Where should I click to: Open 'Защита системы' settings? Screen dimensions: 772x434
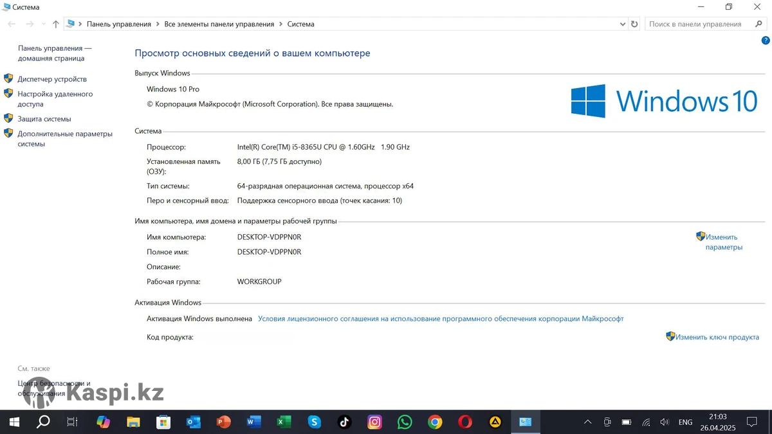(44, 119)
